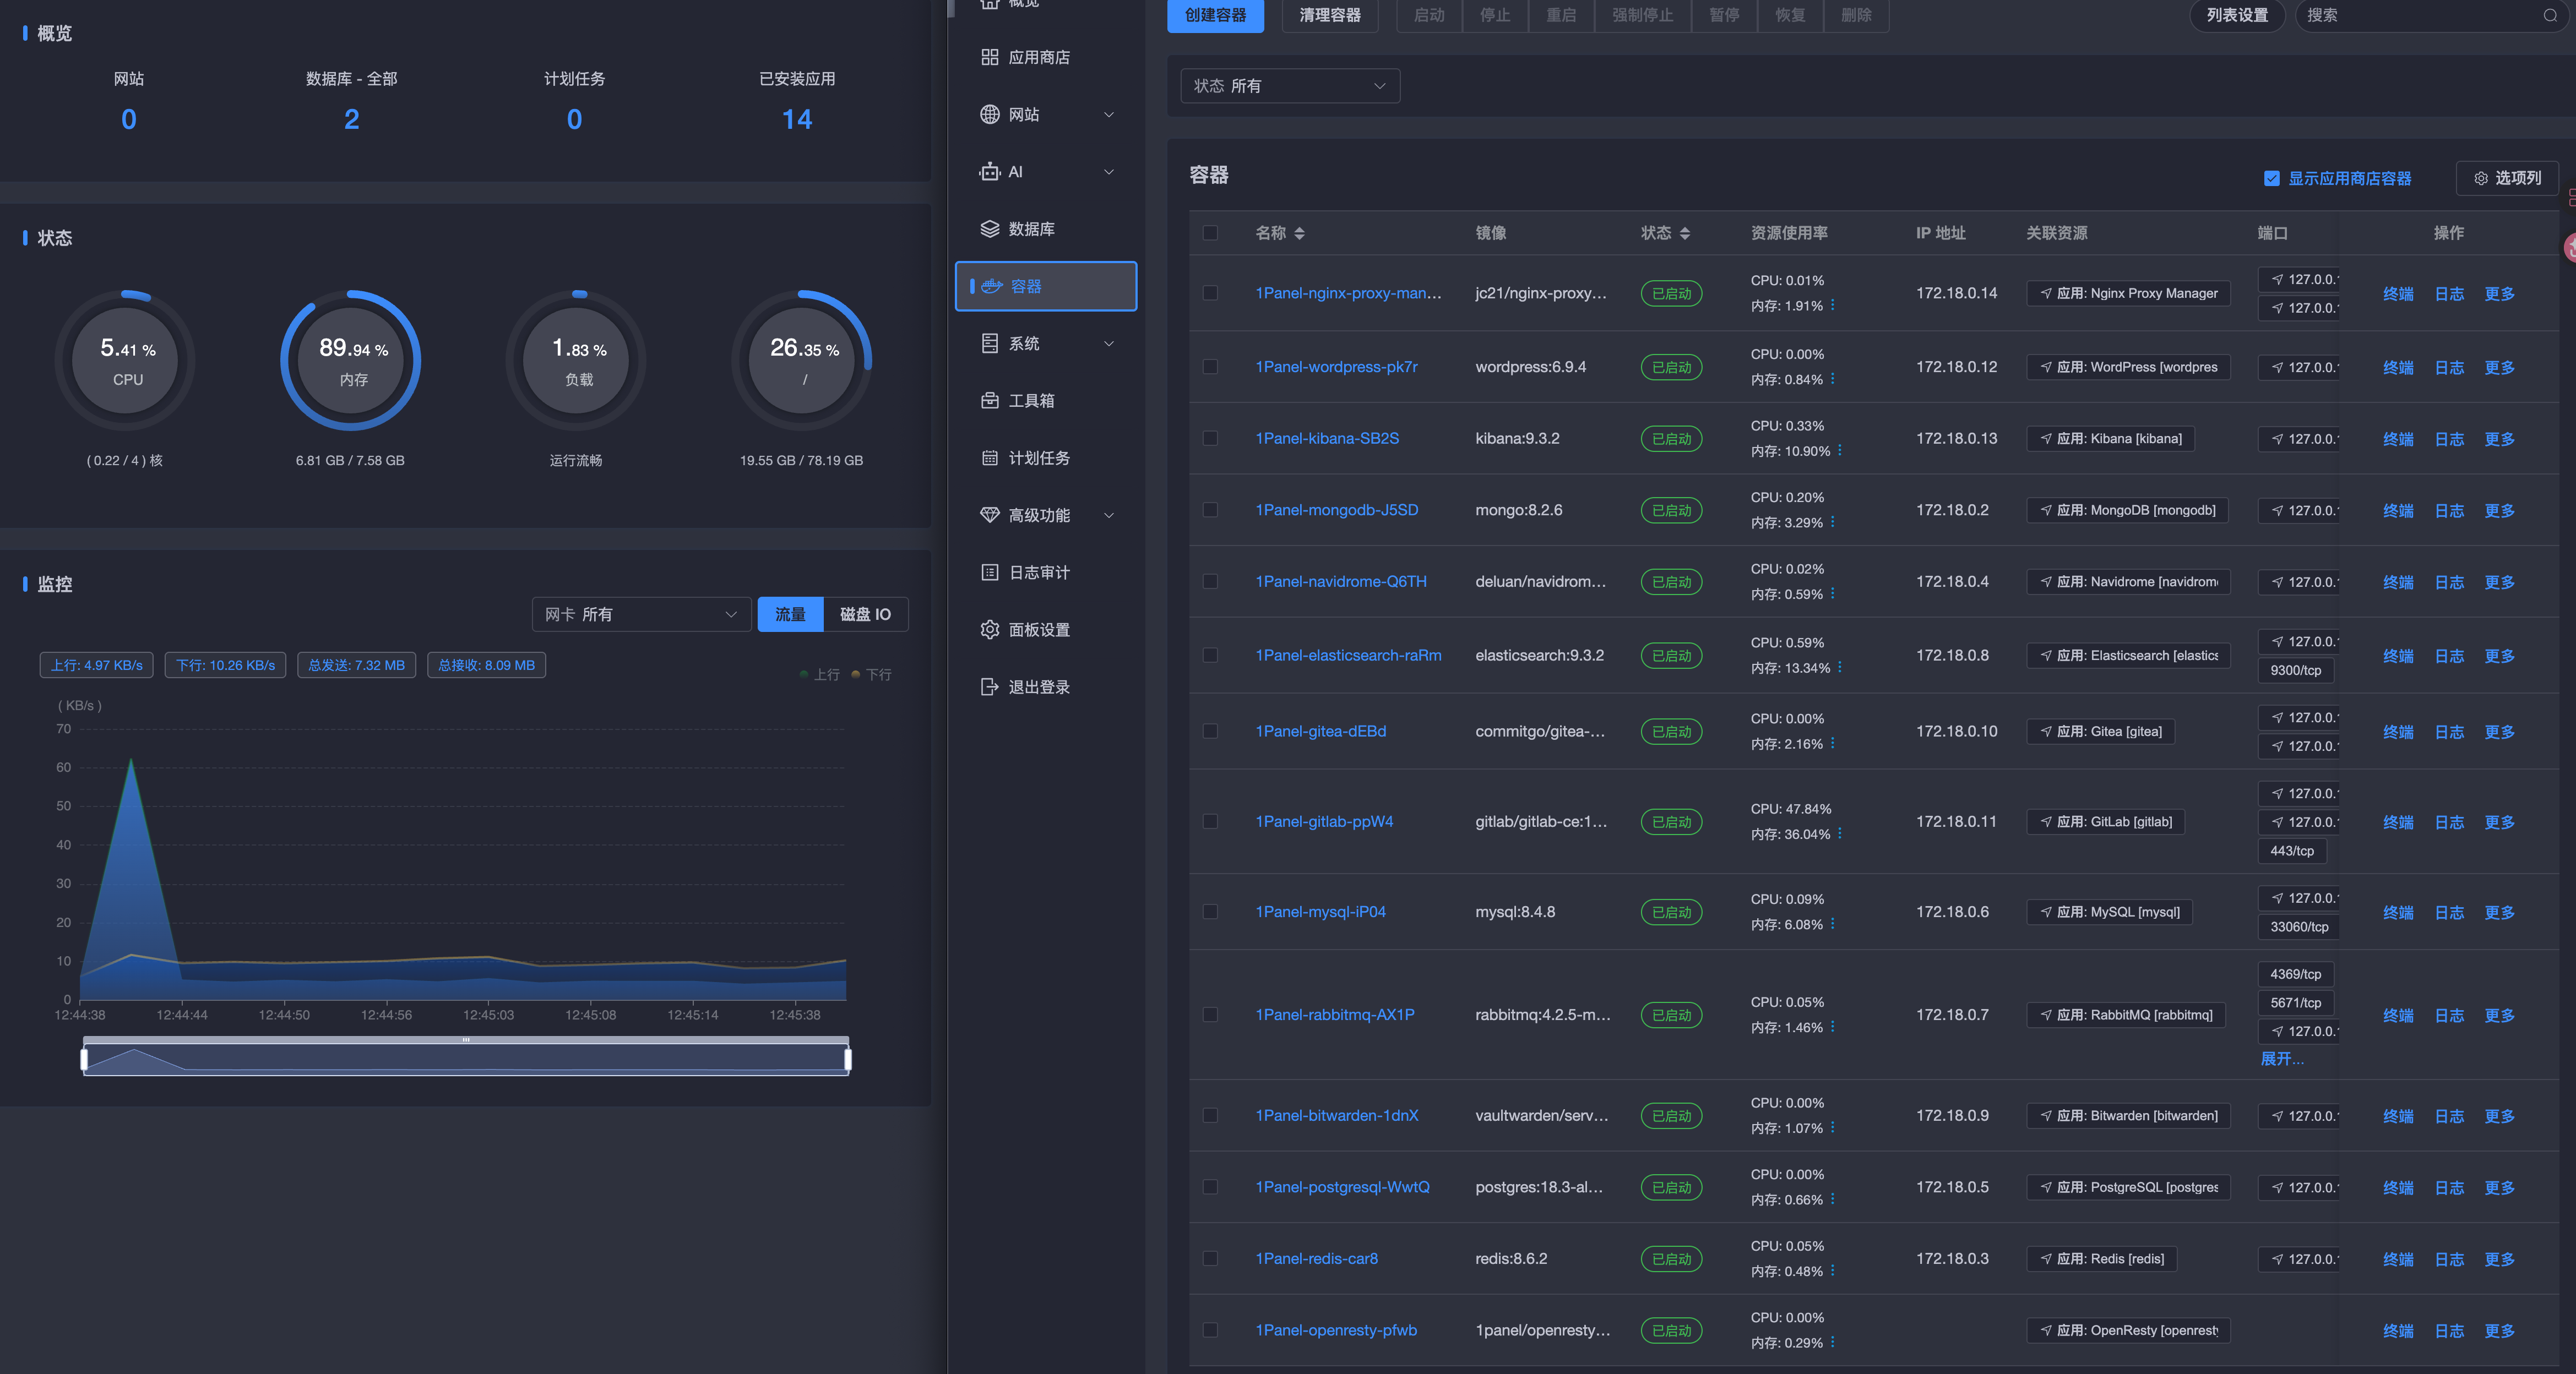Select the 1Panel-gitlab-ppW4 row checkbox
This screenshot has height=1374, width=2576.
pyautogui.click(x=1210, y=822)
